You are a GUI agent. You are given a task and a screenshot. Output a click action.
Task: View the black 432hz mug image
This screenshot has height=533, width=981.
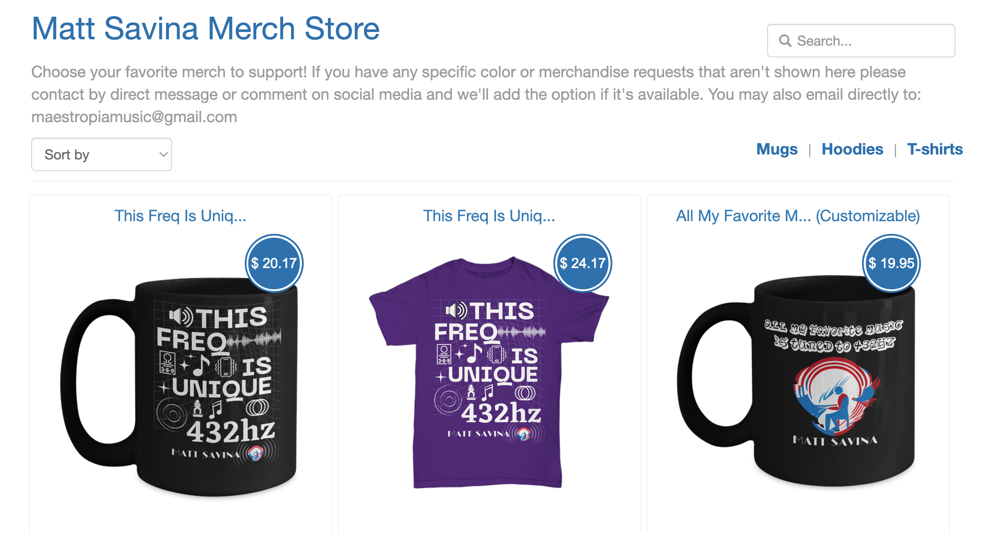179,387
